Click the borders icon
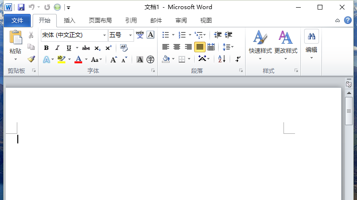357x200 pixels. tap(182, 59)
